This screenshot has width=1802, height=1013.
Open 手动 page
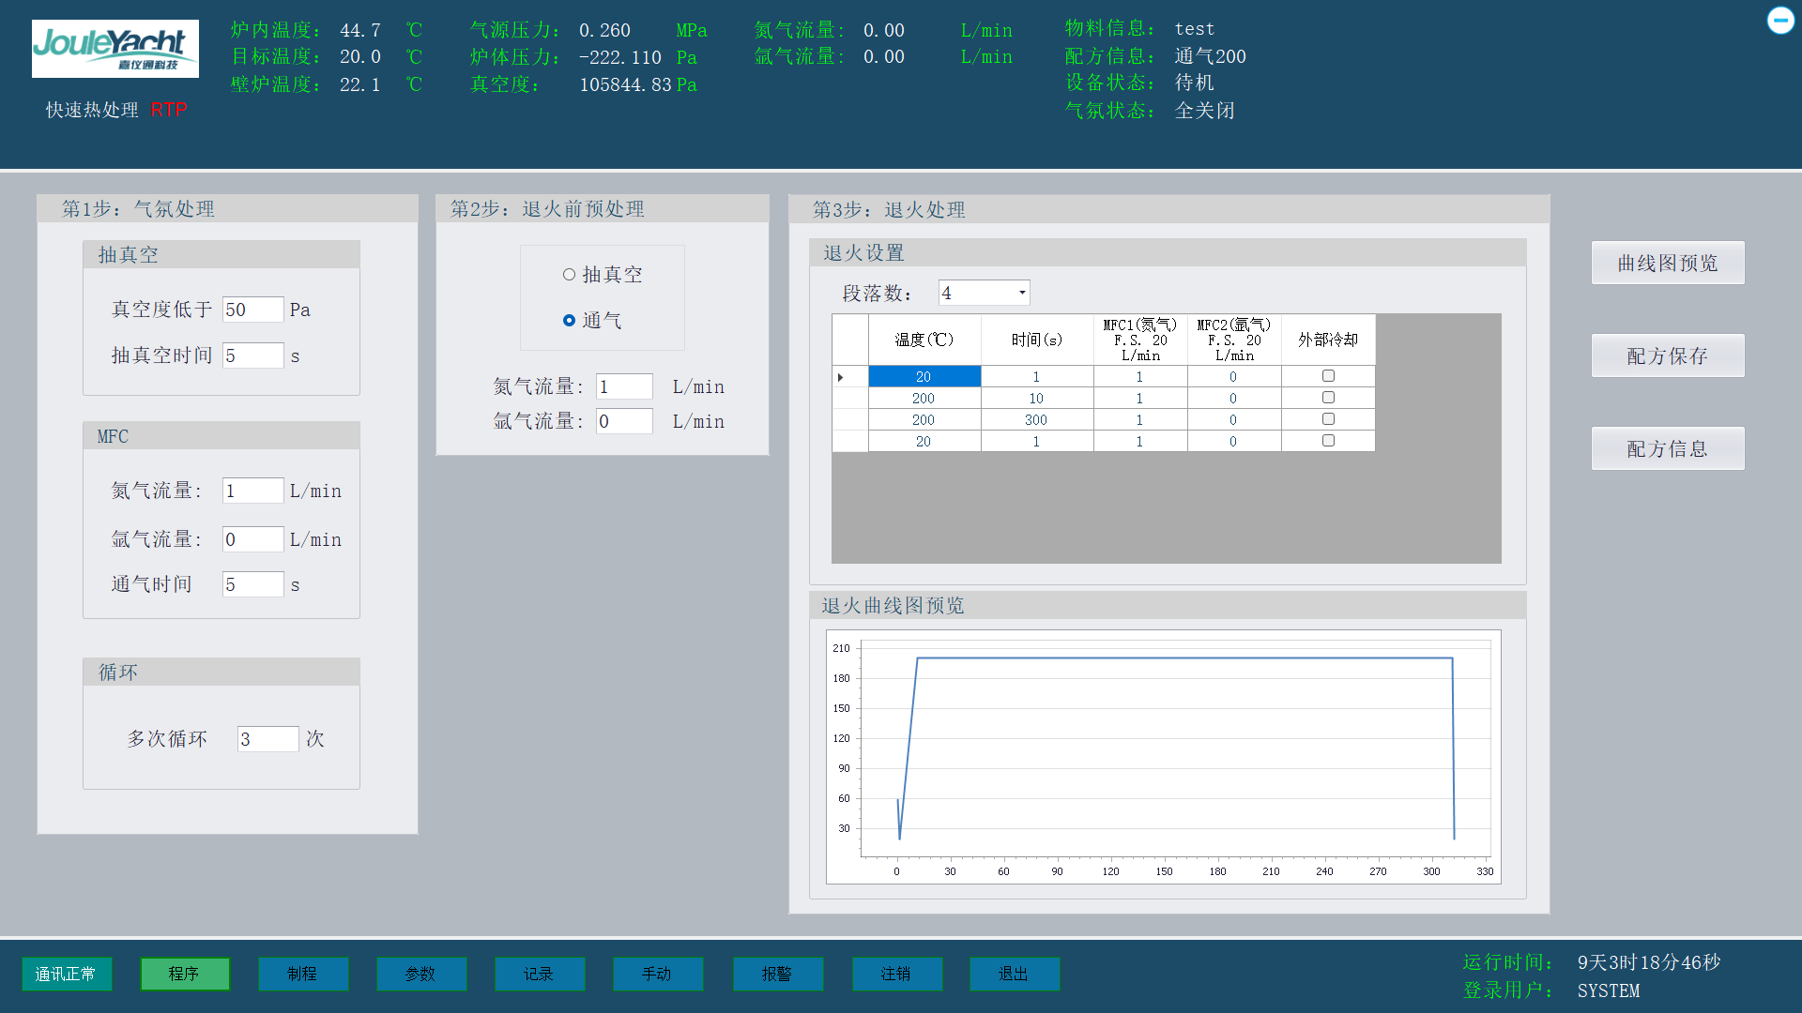point(657,974)
